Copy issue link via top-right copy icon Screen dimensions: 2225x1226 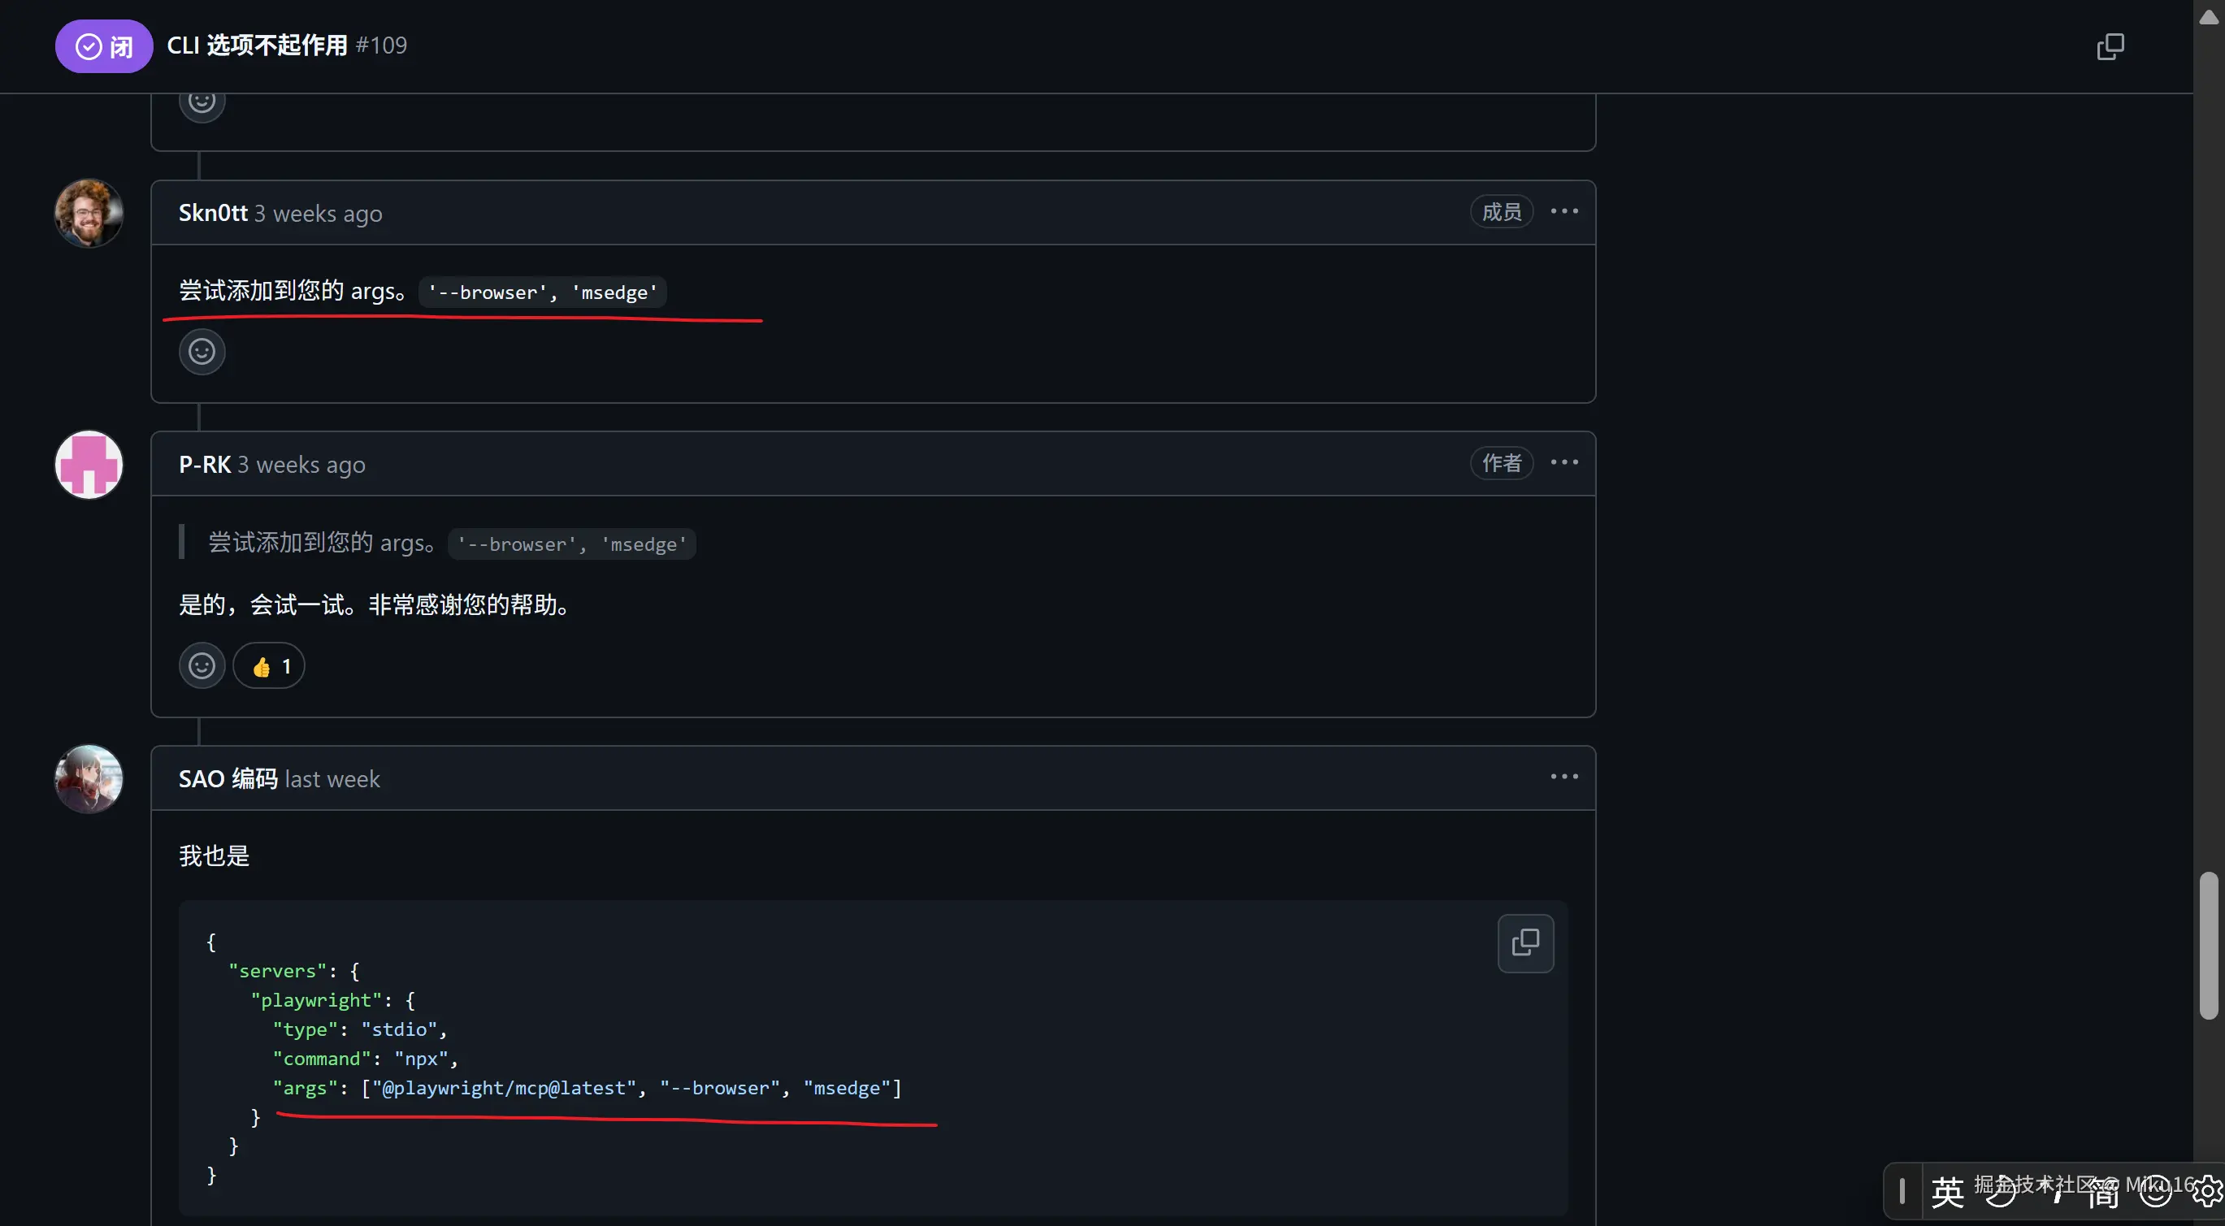pyautogui.click(x=2110, y=46)
